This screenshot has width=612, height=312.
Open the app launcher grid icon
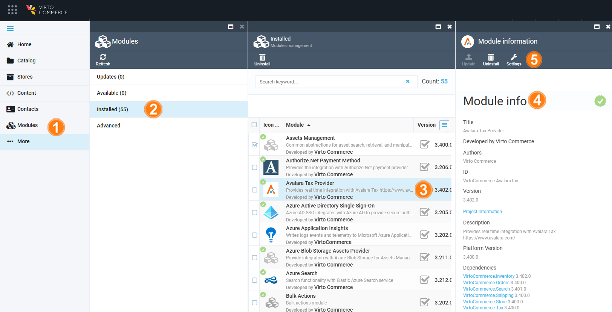pyautogui.click(x=12, y=10)
